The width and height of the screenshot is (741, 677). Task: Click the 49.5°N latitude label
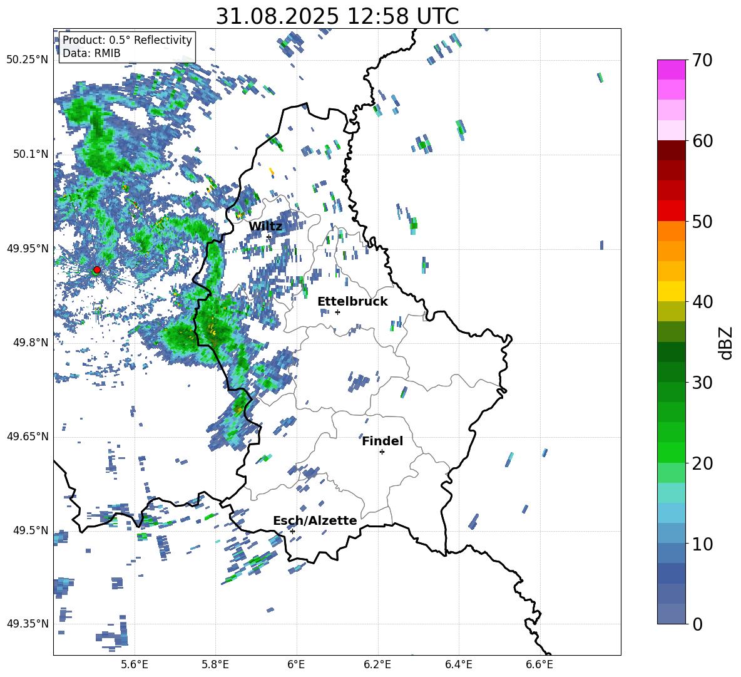(x=30, y=530)
